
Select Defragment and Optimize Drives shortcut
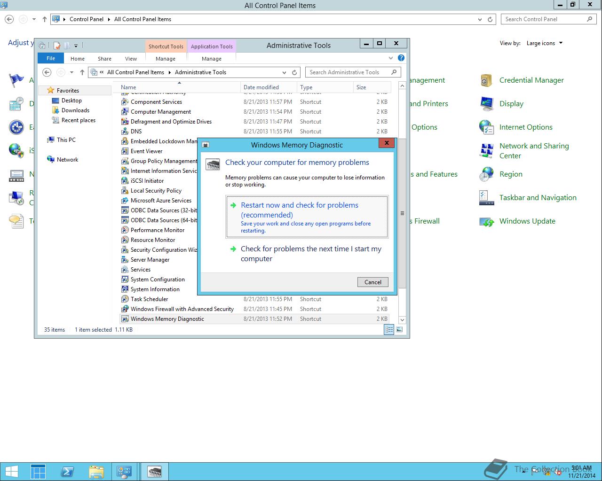point(171,122)
